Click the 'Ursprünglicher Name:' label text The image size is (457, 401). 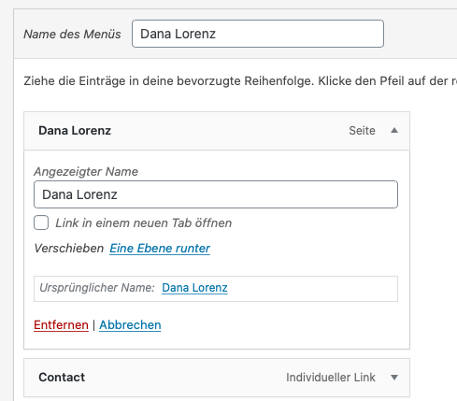pyautogui.click(x=97, y=288)
